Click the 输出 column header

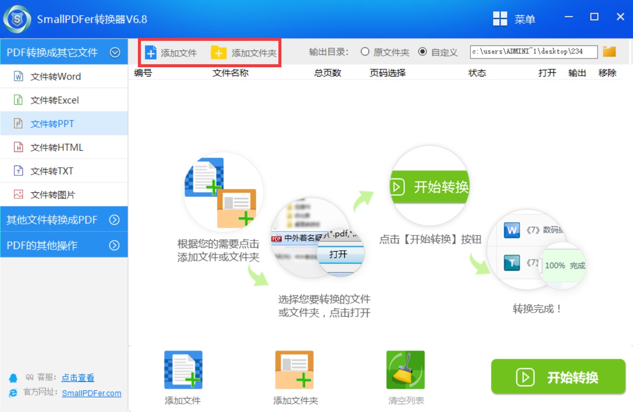click(577, 73)
